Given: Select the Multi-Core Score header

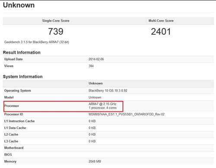Looking at the screenshot, I should pyautogui.click(x=161, y=21).
